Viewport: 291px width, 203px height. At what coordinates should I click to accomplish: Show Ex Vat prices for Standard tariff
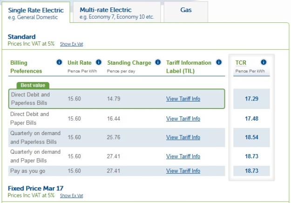click(71, 44)
